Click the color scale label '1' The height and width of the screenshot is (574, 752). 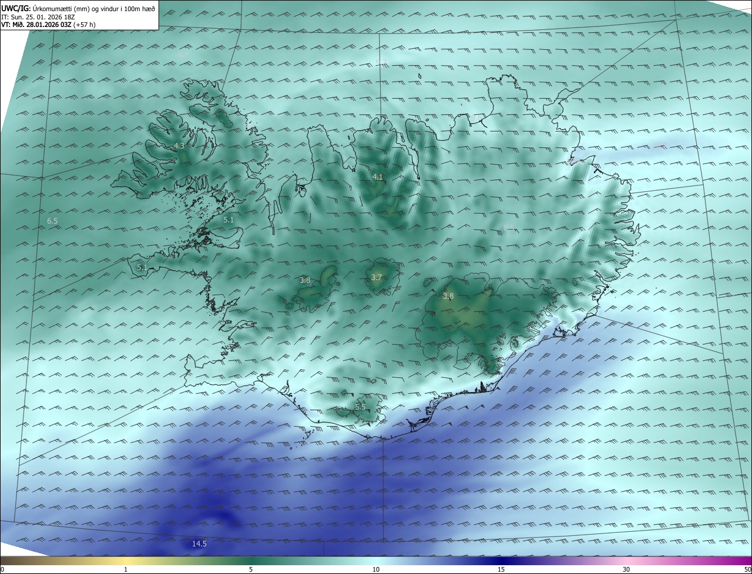point(126,569)
